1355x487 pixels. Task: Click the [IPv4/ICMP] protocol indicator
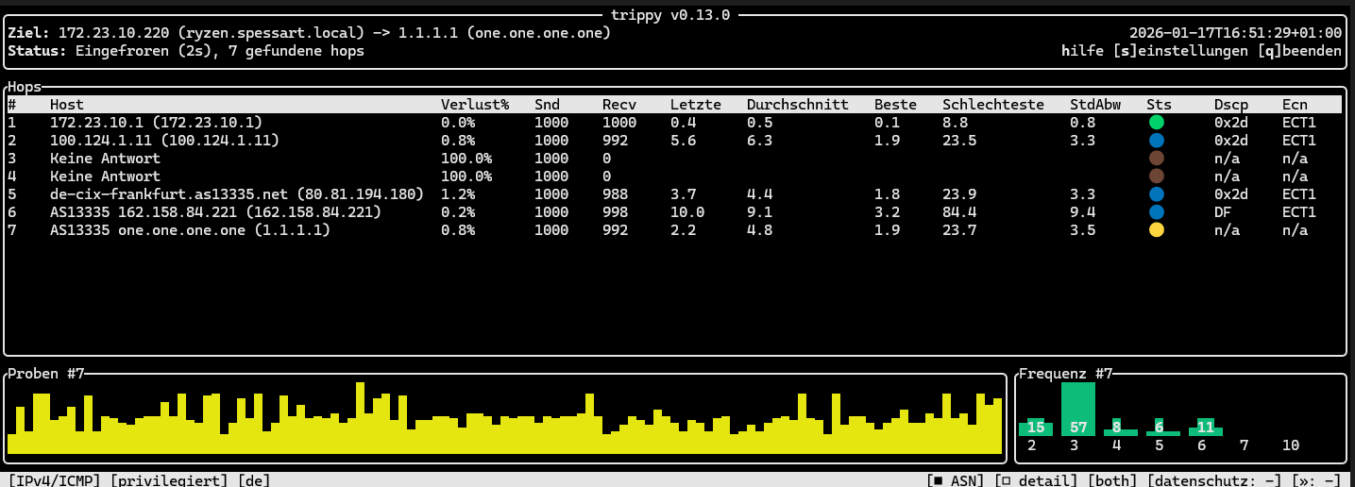point(55,480)
